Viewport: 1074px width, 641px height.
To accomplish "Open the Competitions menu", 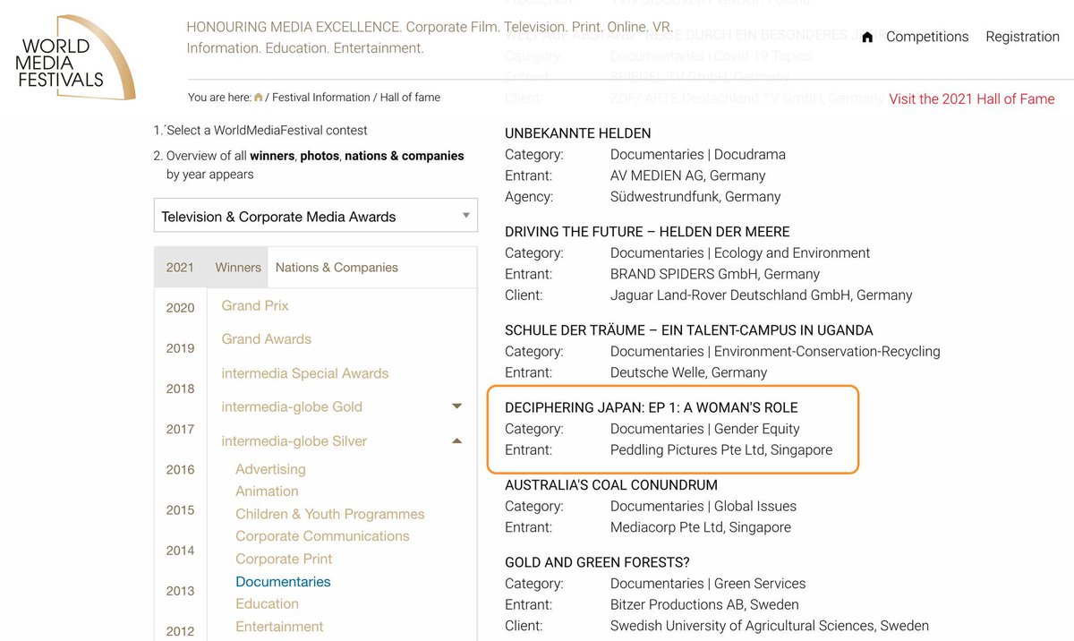I will click(927, 37).
